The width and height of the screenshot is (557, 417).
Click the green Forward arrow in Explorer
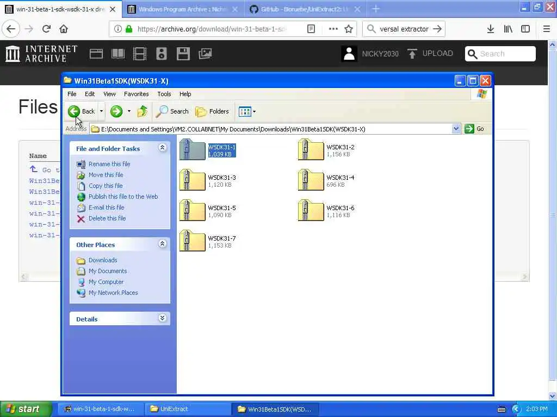[116, 111]
